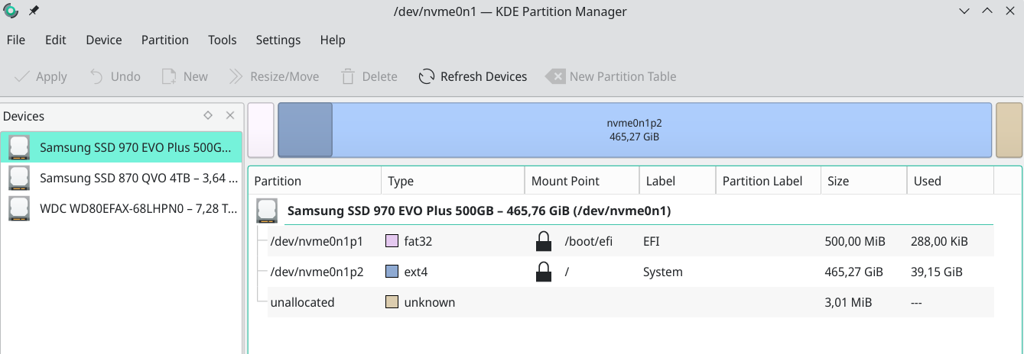Click the Apply checkmark icon
This screenshot has width=1024, height=354.
[x=22, y=76]
